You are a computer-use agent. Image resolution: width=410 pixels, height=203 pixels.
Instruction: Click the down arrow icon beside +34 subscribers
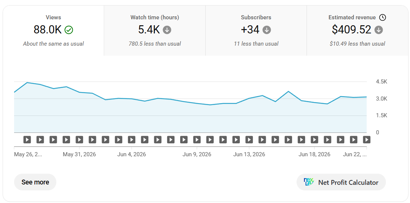(267, 30)
